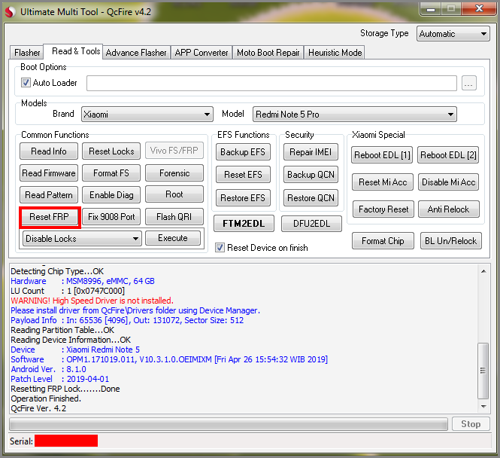Go to the Heuristic Mode tab
500x458 pixels.
point(335,53)
